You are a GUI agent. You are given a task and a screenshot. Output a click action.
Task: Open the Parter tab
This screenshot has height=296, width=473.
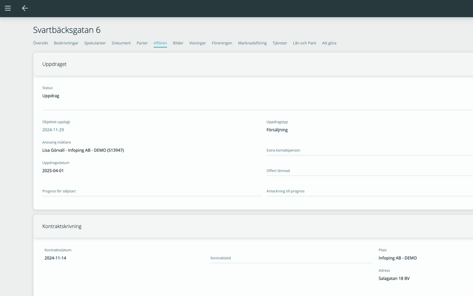pos(142,43)
